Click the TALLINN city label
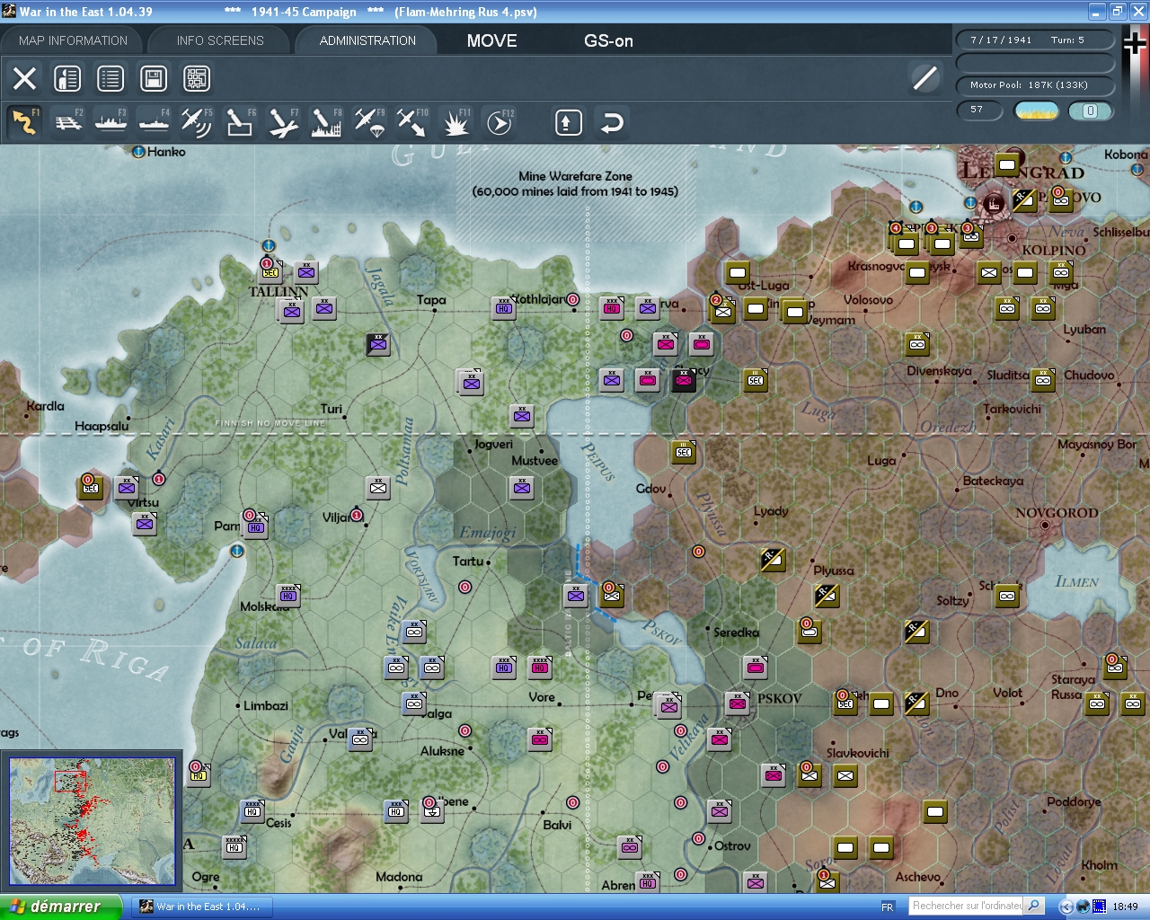Viewport: 1150px width, 920px height. click(279, 291)
